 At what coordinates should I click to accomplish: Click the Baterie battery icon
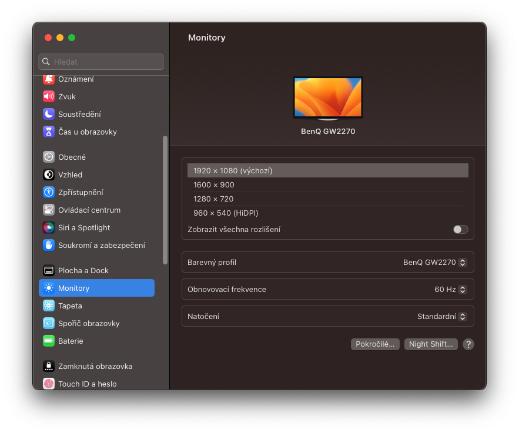[x=49, y=341]
